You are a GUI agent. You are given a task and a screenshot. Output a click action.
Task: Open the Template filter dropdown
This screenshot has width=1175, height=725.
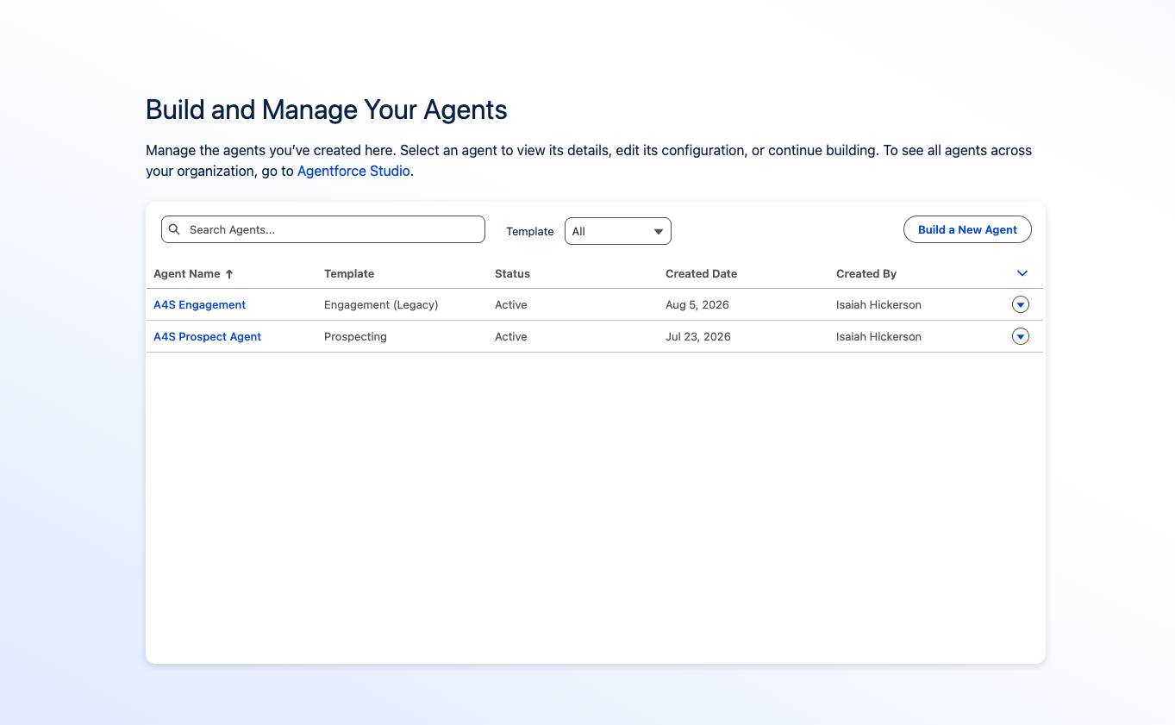point(618,231)
